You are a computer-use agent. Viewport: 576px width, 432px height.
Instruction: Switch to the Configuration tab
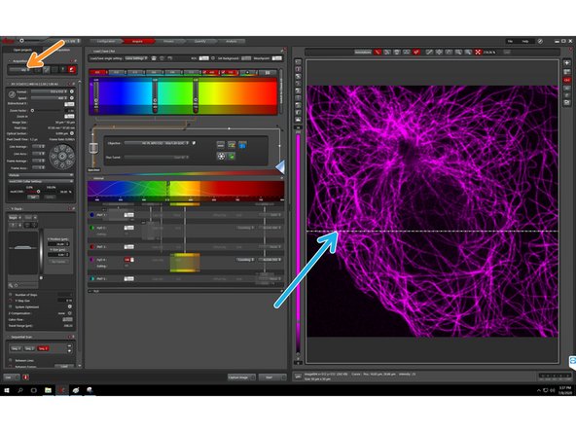point(105,41)
